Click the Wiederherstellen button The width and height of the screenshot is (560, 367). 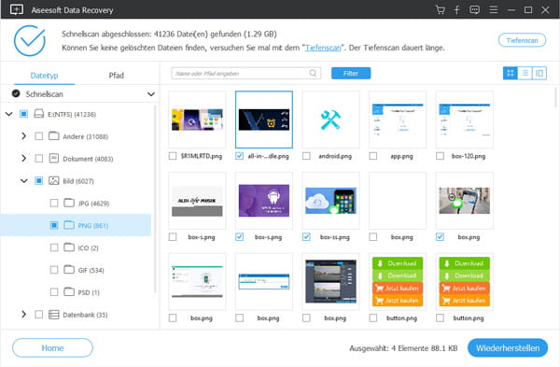508,347
